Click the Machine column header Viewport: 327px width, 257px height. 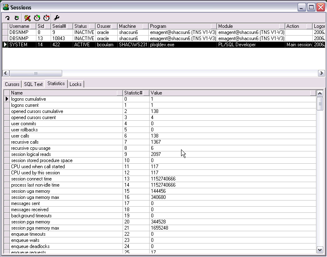click(x=133, y=26)
